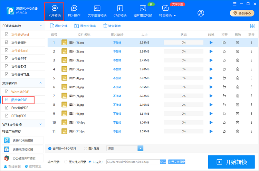Toggle 合并到一个PDF文件 option
The image size is (259, 171).
50,149
